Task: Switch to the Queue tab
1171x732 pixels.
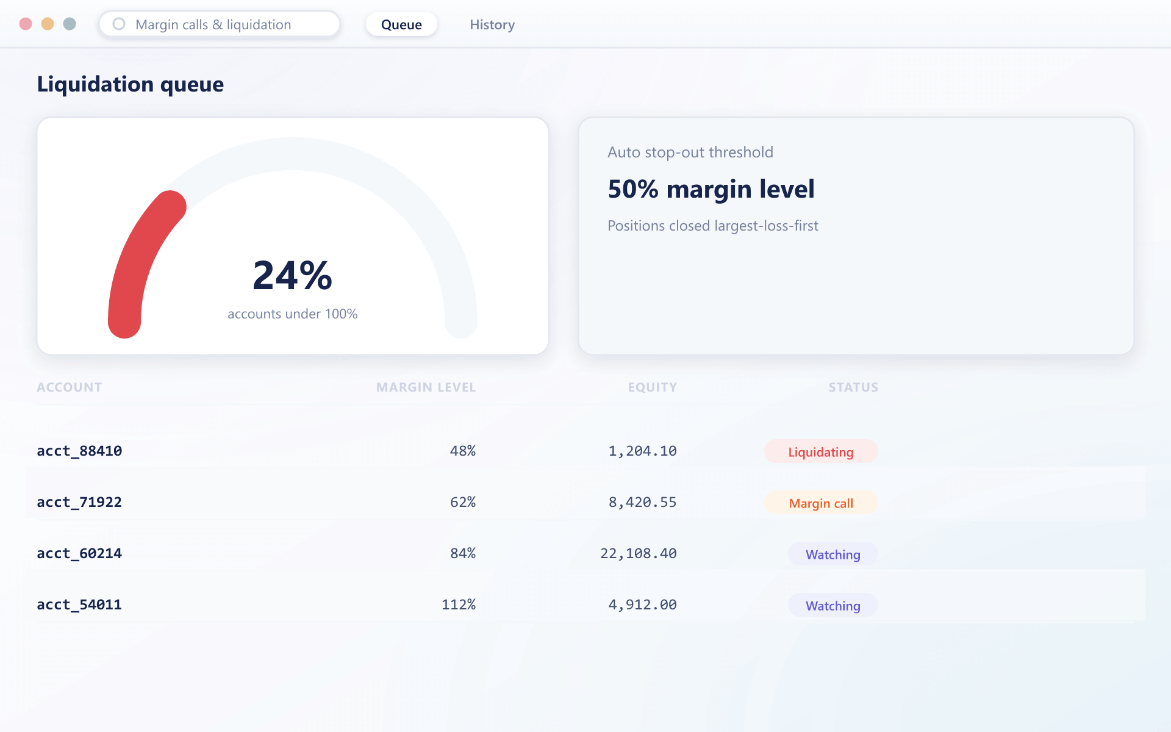Action: (x=401, y=24)
